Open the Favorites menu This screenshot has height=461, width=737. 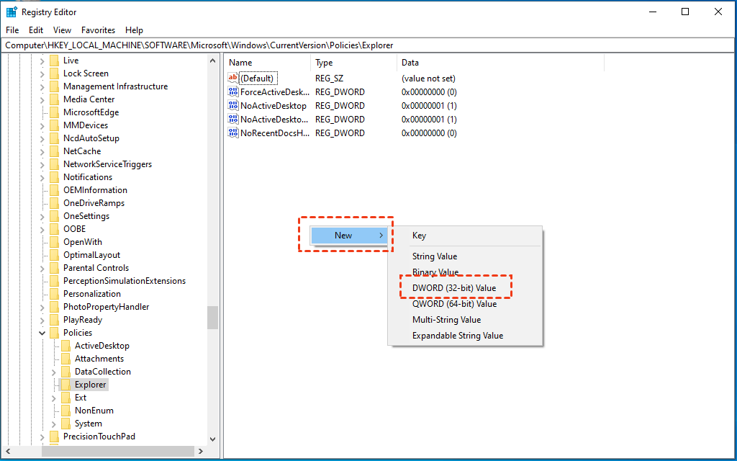pos(98,30)
